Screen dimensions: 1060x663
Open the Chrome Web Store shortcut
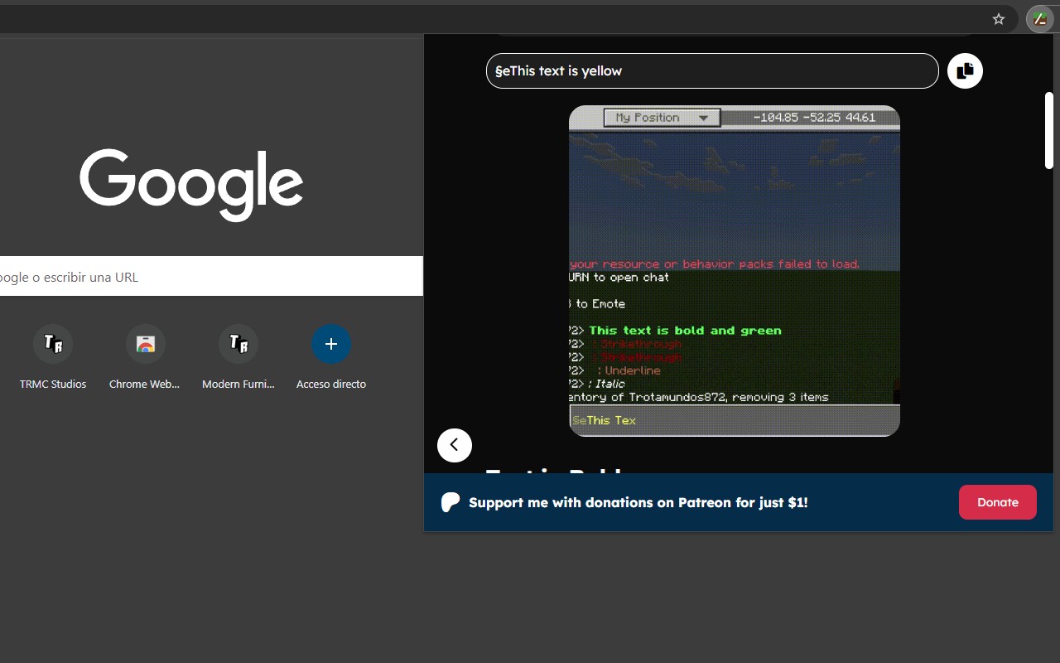[145, 358]
